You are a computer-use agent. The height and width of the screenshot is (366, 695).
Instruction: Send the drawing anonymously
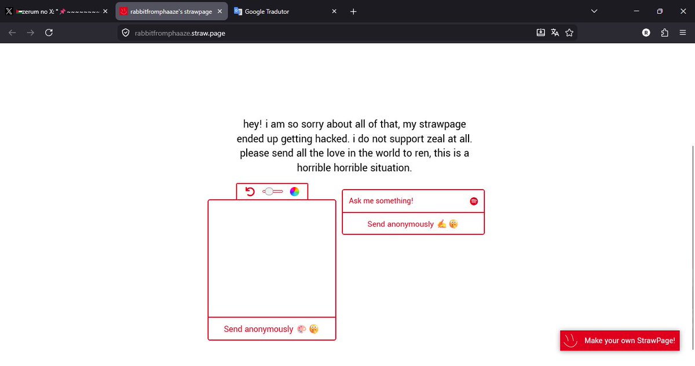pos(272,329)
